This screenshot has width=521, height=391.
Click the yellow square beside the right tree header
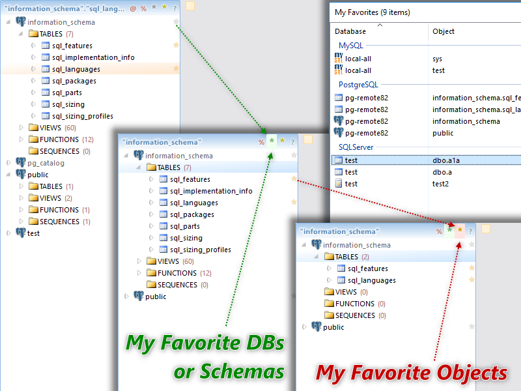pos(486,229)
